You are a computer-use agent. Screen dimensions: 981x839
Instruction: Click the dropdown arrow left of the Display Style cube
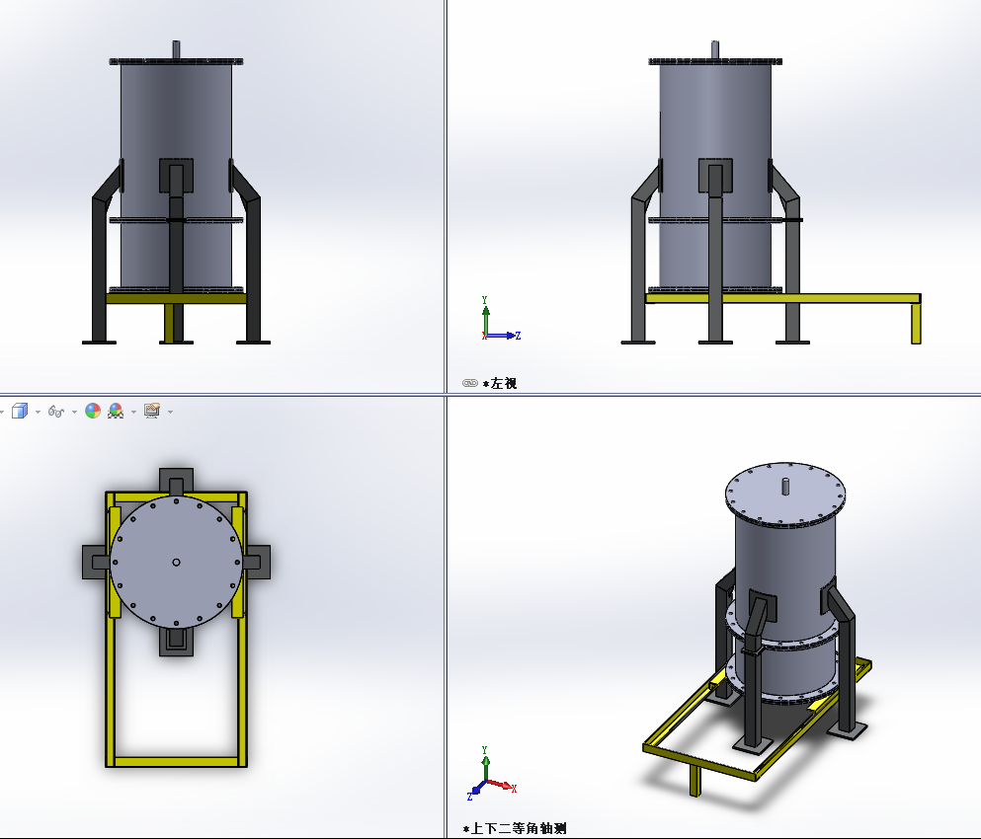click(x=2, y=412)
